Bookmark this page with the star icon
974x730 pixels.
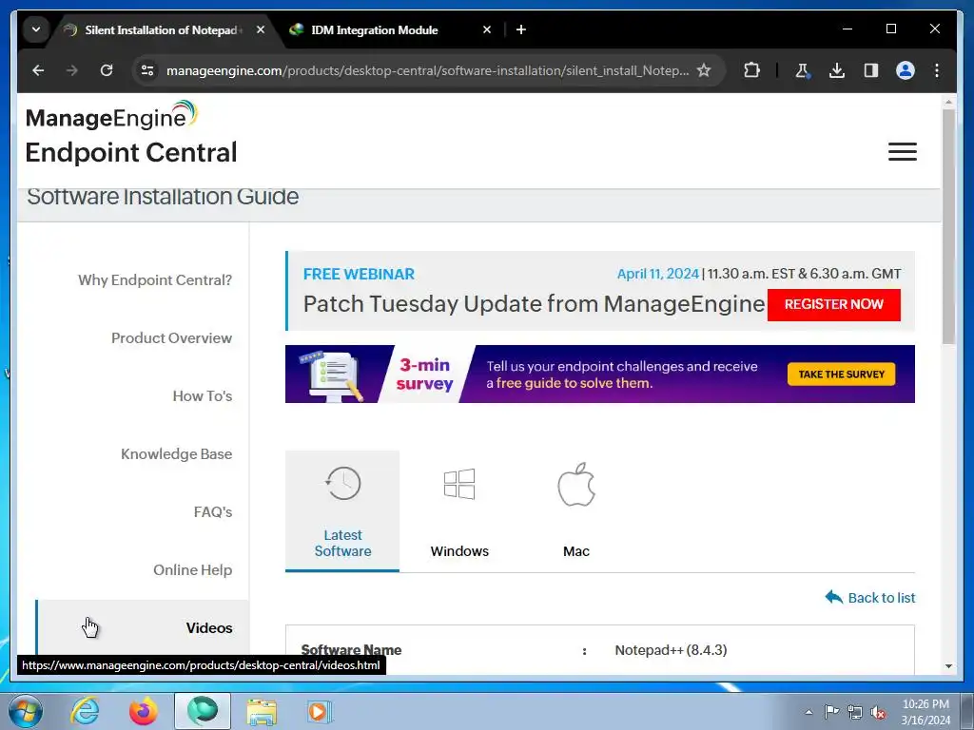click(703, 70)
